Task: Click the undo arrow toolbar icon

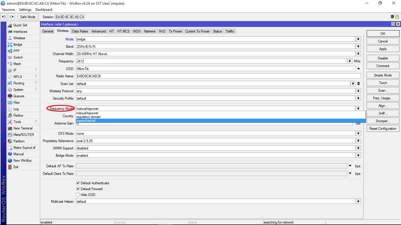Action: point(4,17)
